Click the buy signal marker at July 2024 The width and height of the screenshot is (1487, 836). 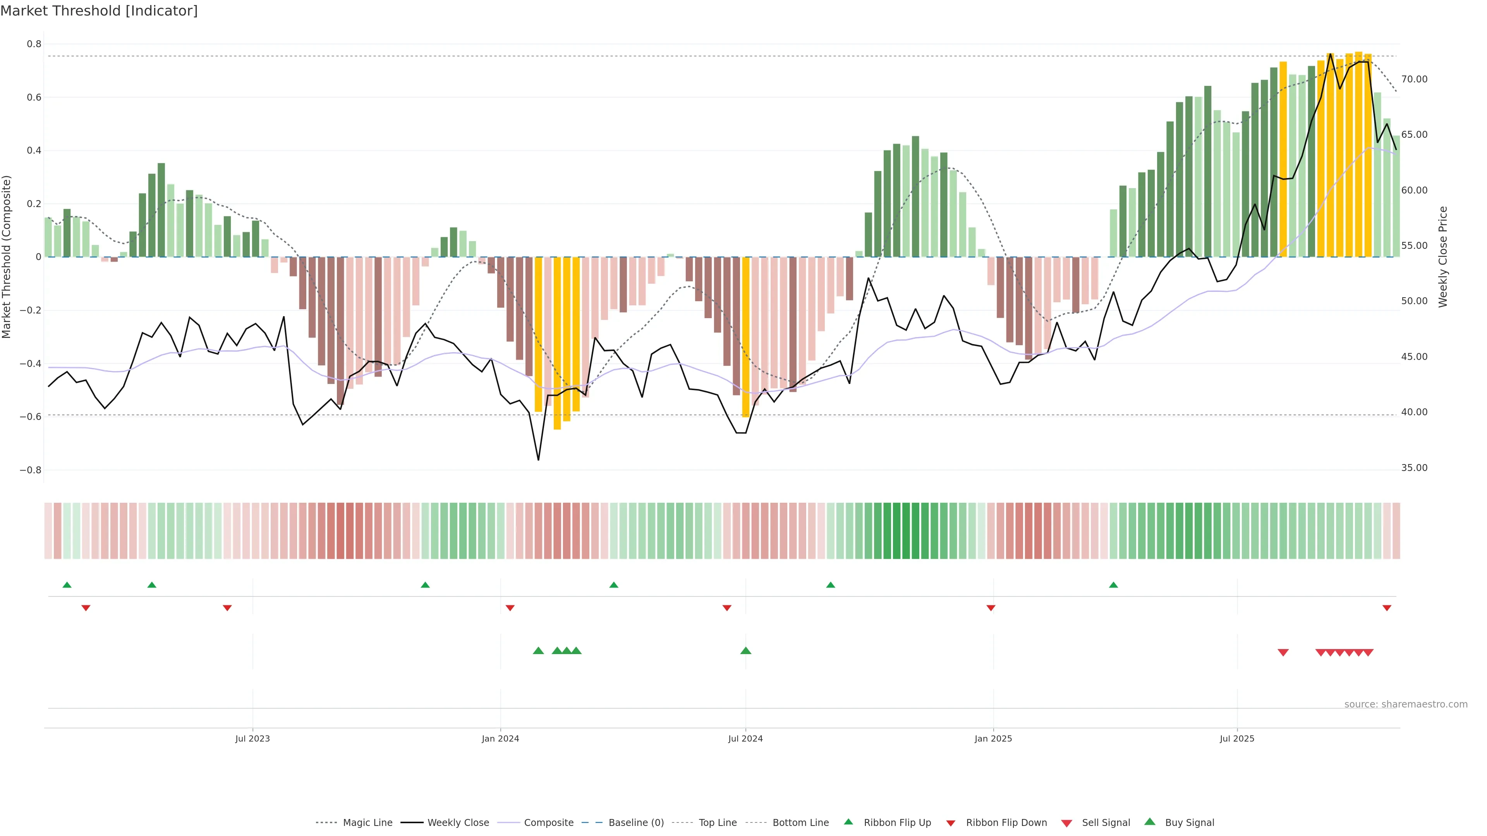(x=745, y=651)
